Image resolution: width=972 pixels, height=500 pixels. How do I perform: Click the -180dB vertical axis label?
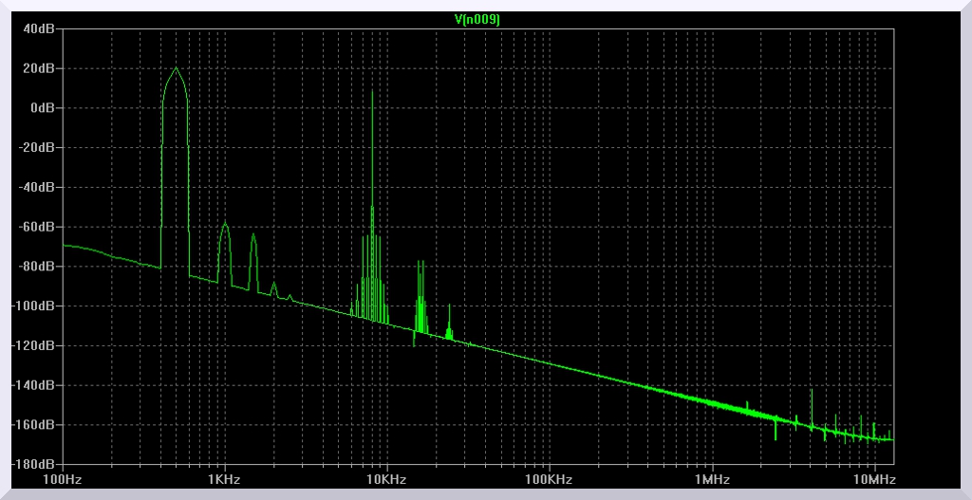(x=37, y=465)
